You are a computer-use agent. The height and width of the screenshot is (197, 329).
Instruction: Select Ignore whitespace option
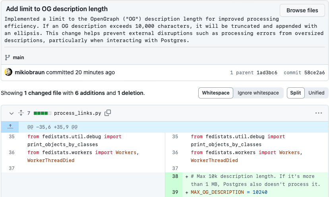point(258,93)
